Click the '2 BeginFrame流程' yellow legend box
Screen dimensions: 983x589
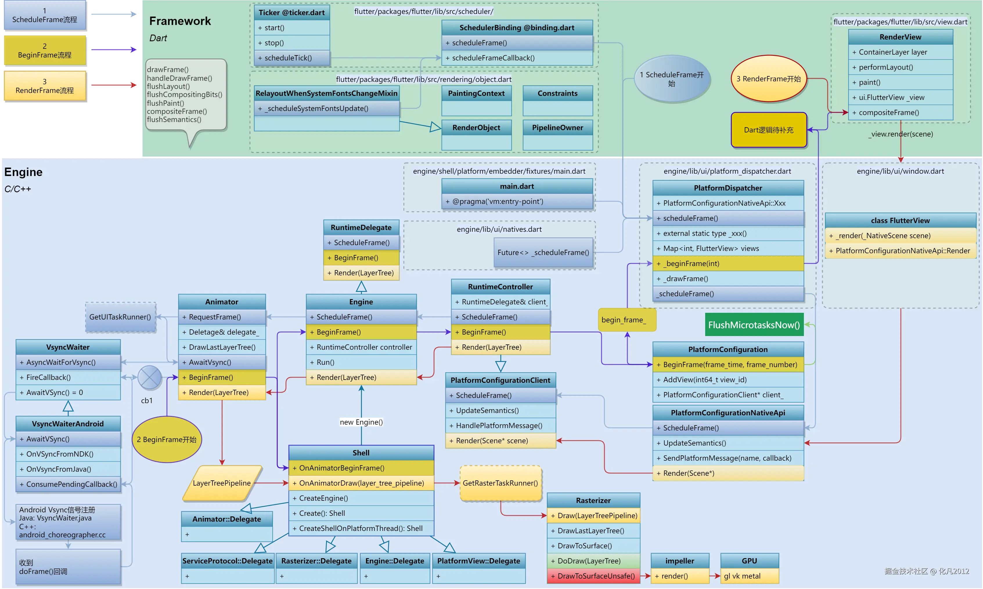[x=44, y=51]
